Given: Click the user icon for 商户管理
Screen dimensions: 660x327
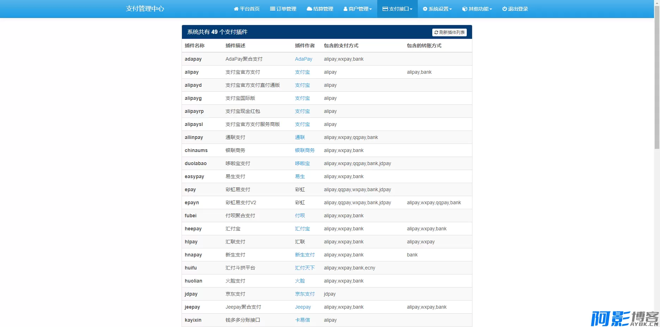Looking at the screenshot, I should pos(346,9).
